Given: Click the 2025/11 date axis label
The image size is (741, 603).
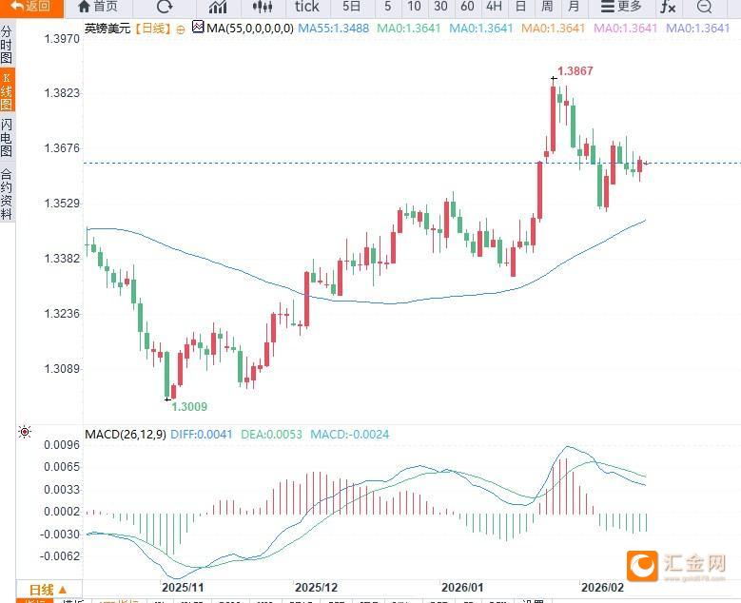Looking at the screenshot, I should point(183,588).
